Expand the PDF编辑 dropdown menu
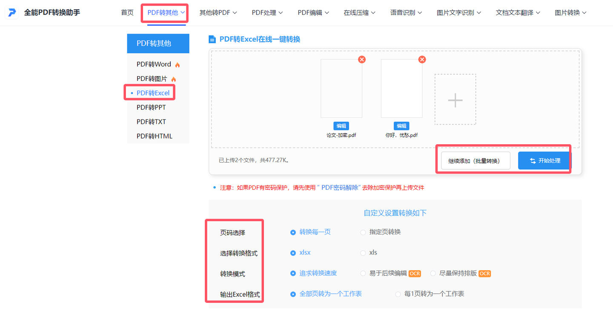The width and height of the screenshot is (613, 311). coord(313,13)
